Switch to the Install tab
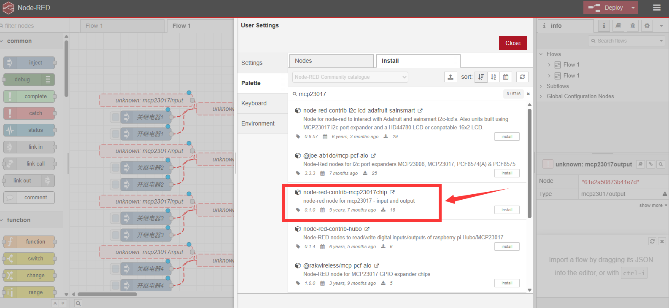 point(418,61)
